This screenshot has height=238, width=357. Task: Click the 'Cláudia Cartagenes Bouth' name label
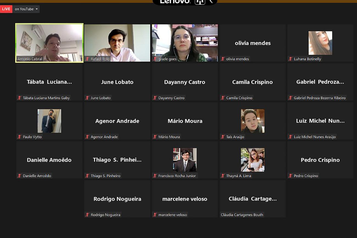(x=242, y=215)
